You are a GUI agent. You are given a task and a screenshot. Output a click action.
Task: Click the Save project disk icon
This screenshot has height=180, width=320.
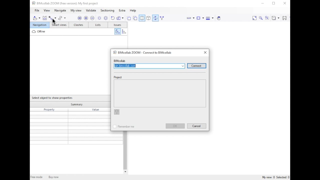[44, 18]
